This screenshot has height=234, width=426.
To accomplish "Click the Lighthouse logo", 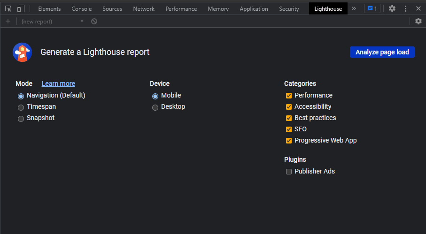I will [x=22, y=52].
